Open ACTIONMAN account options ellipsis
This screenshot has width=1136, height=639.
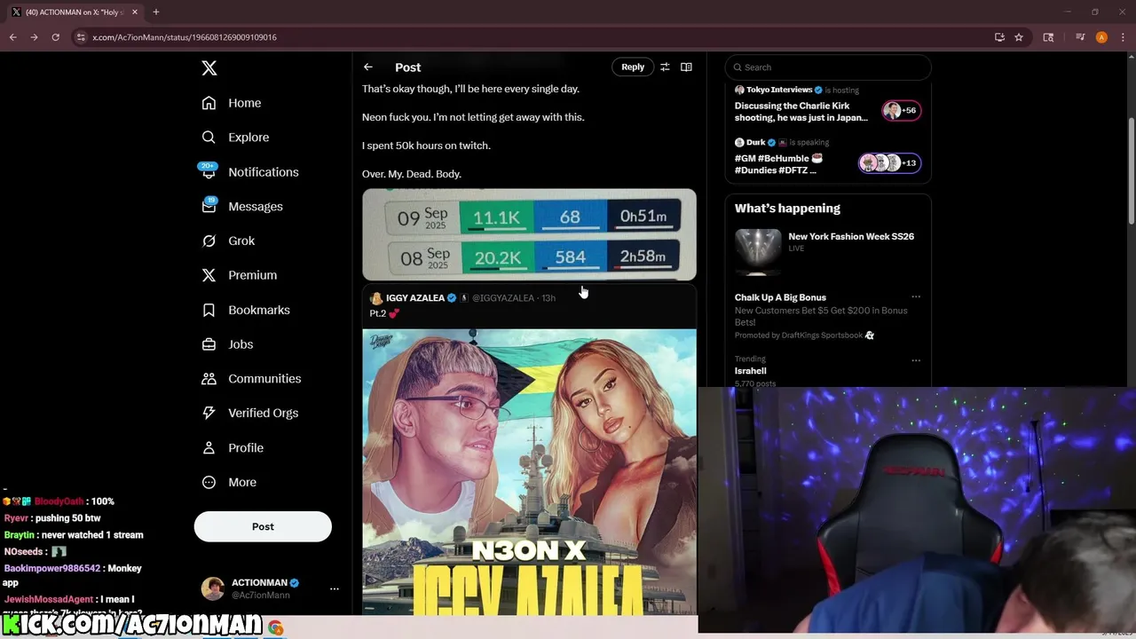335,588
